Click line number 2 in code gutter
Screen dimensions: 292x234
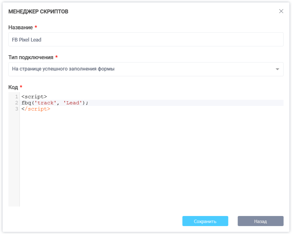(17, 103)
